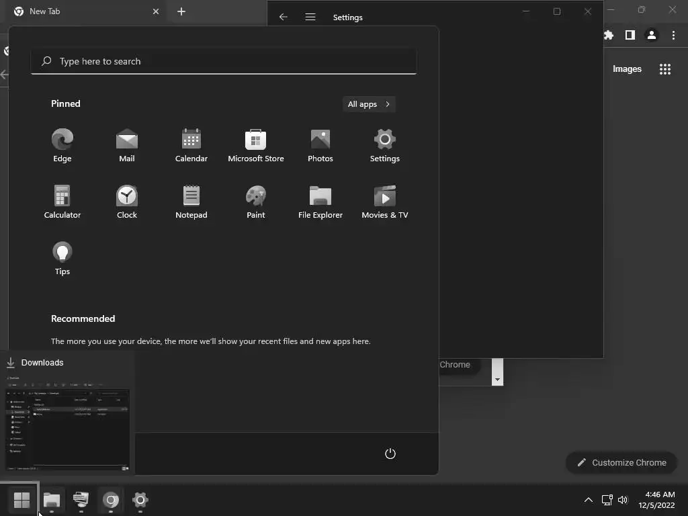Open File Explorer from pinned apps
688x516 pixels.
point(320,202)
